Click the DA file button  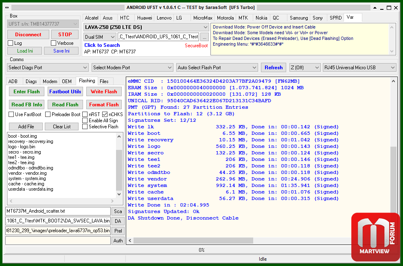118,221
